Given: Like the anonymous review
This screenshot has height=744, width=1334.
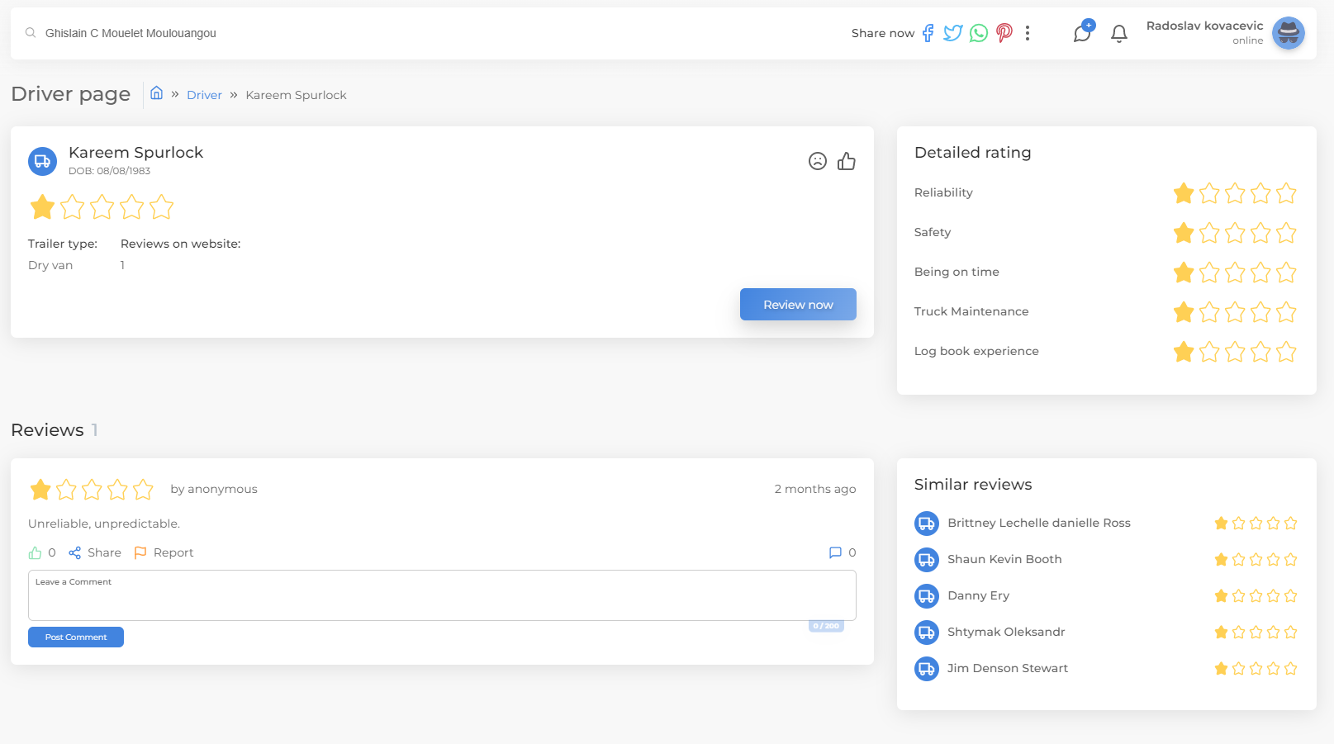Looking at the screenshot, I should point(36,552).
